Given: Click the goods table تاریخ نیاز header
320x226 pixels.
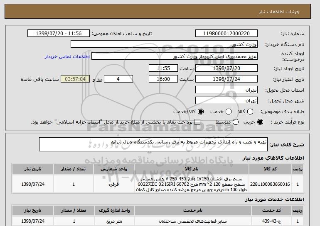Looking at the screenshot, I should point(33,169).
